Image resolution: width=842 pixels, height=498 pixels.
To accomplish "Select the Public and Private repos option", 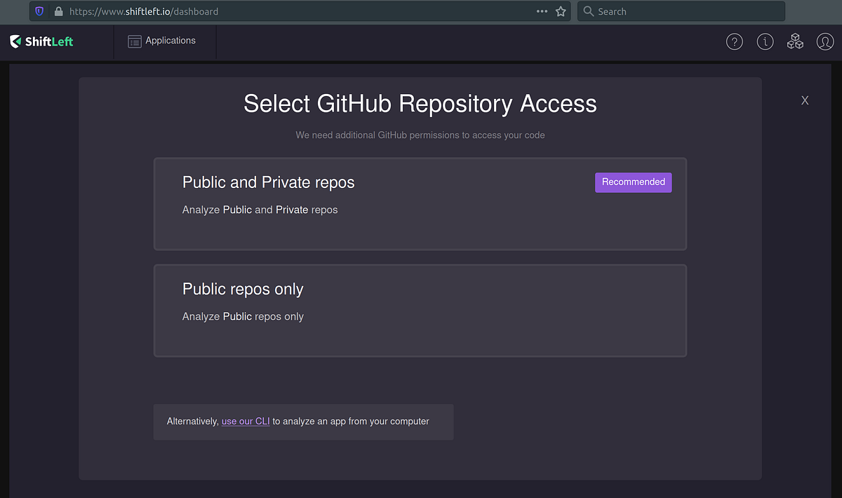I will tap(420, 203).
